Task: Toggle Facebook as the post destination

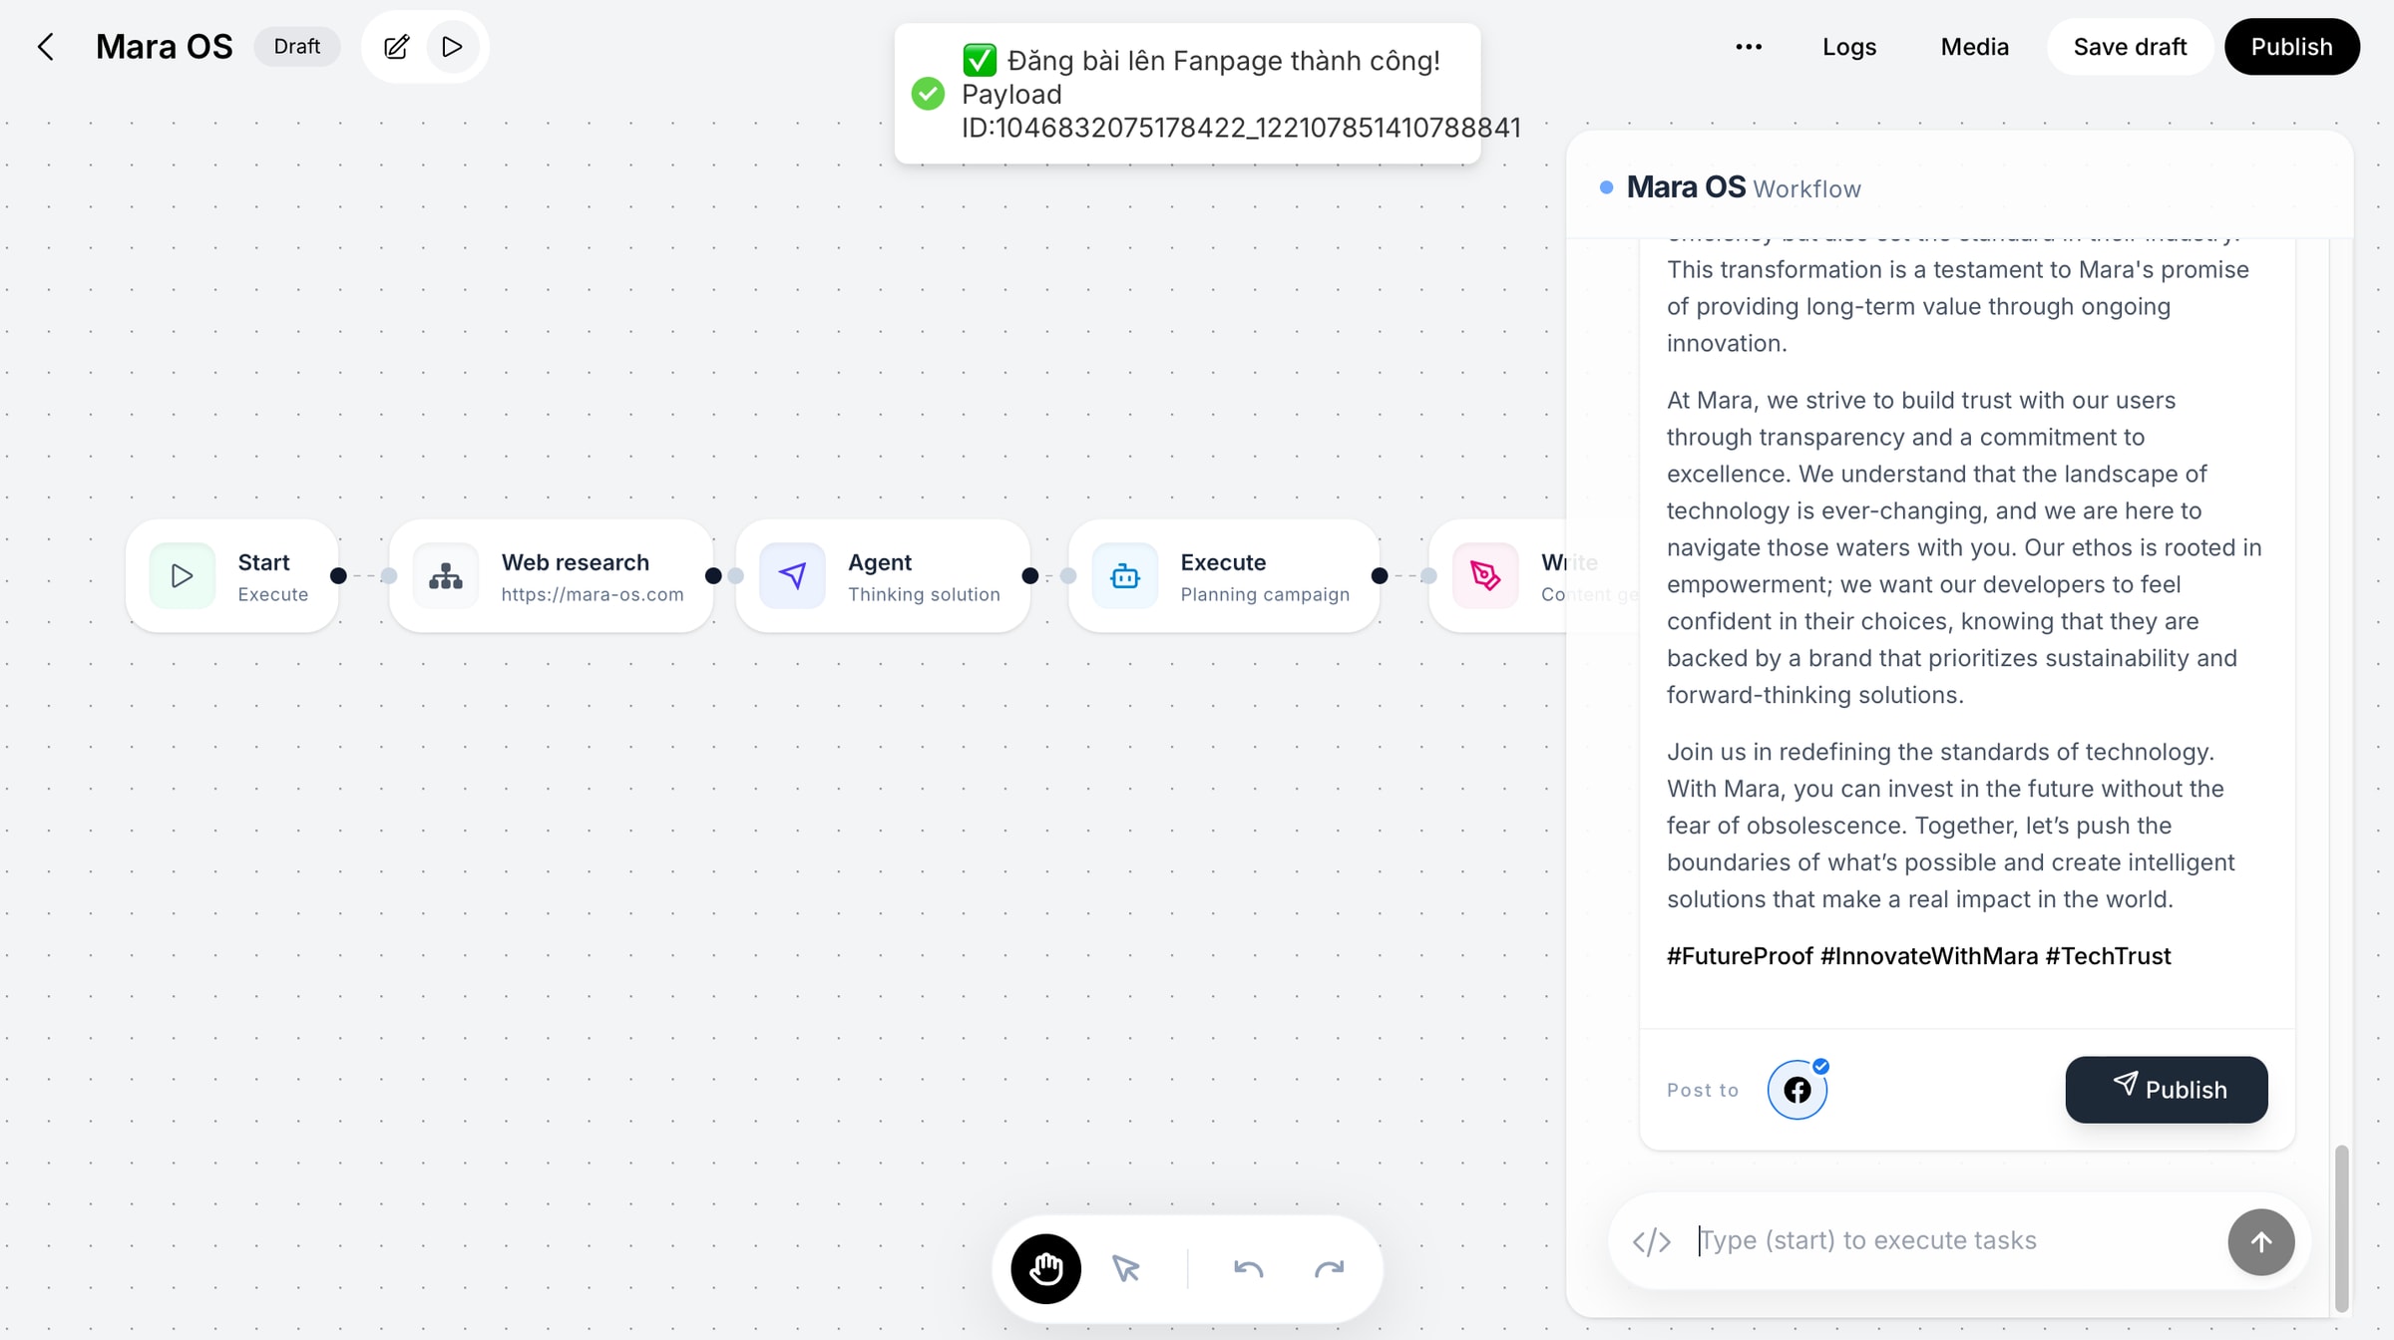Action: click(1797, 1090)
